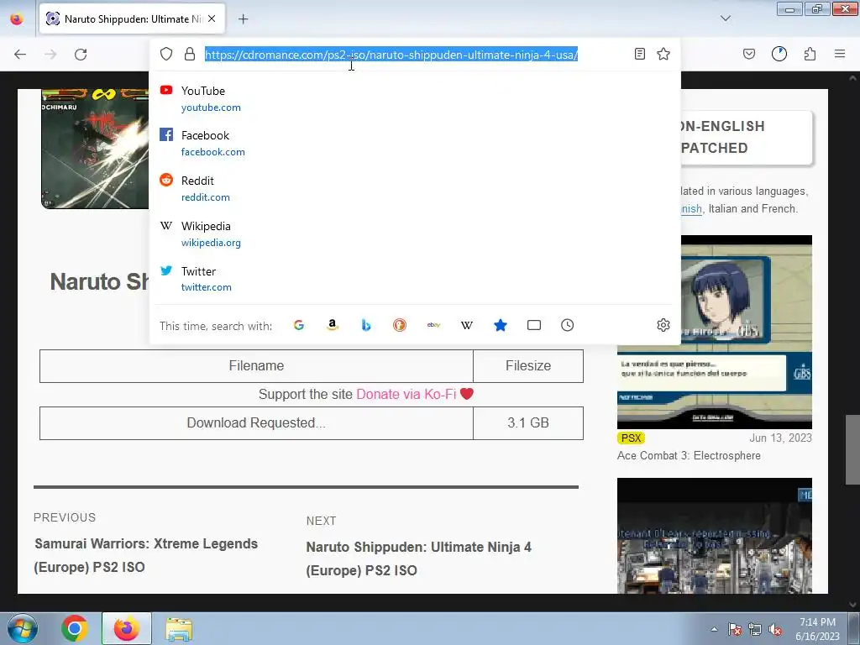Click the highlighted URL address field

pyautogui.click(x=391, y=55)
